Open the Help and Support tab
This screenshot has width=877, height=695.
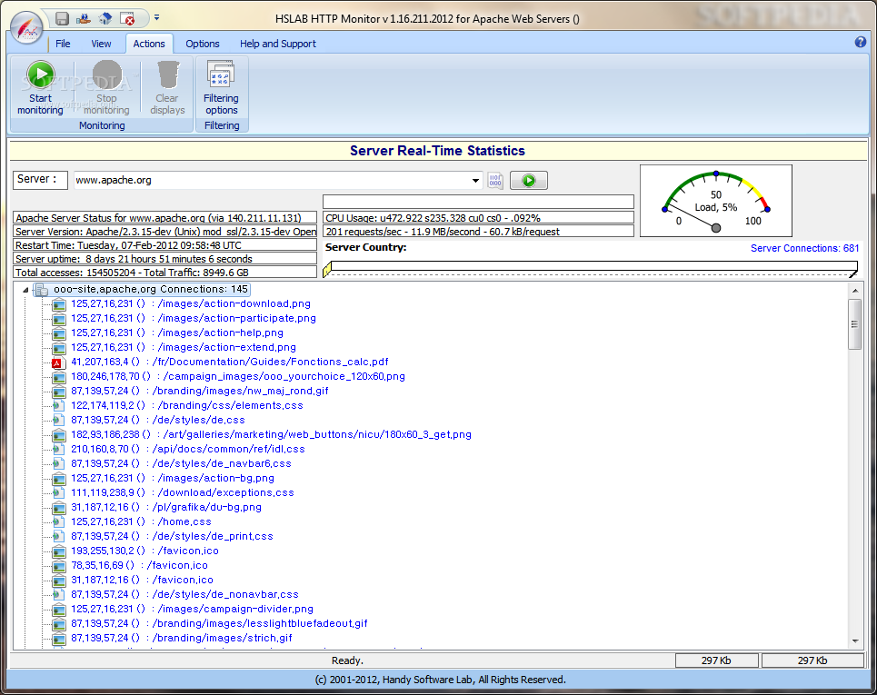pos(278,44)
